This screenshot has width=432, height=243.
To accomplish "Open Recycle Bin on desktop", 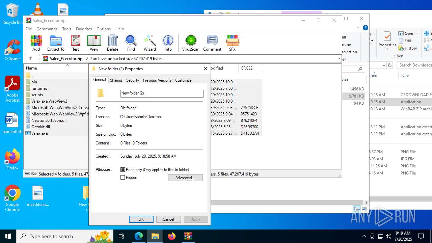I will click(x=12, y=13).
